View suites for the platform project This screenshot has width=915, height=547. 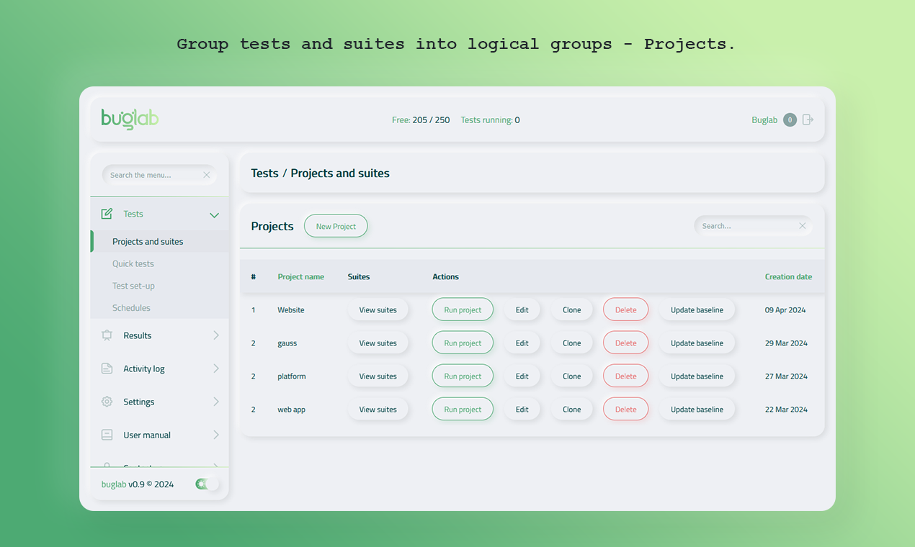coord(378,376)
